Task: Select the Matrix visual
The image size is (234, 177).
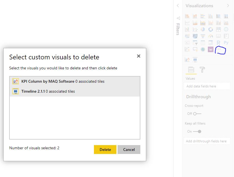Action: tap(210, 43)
